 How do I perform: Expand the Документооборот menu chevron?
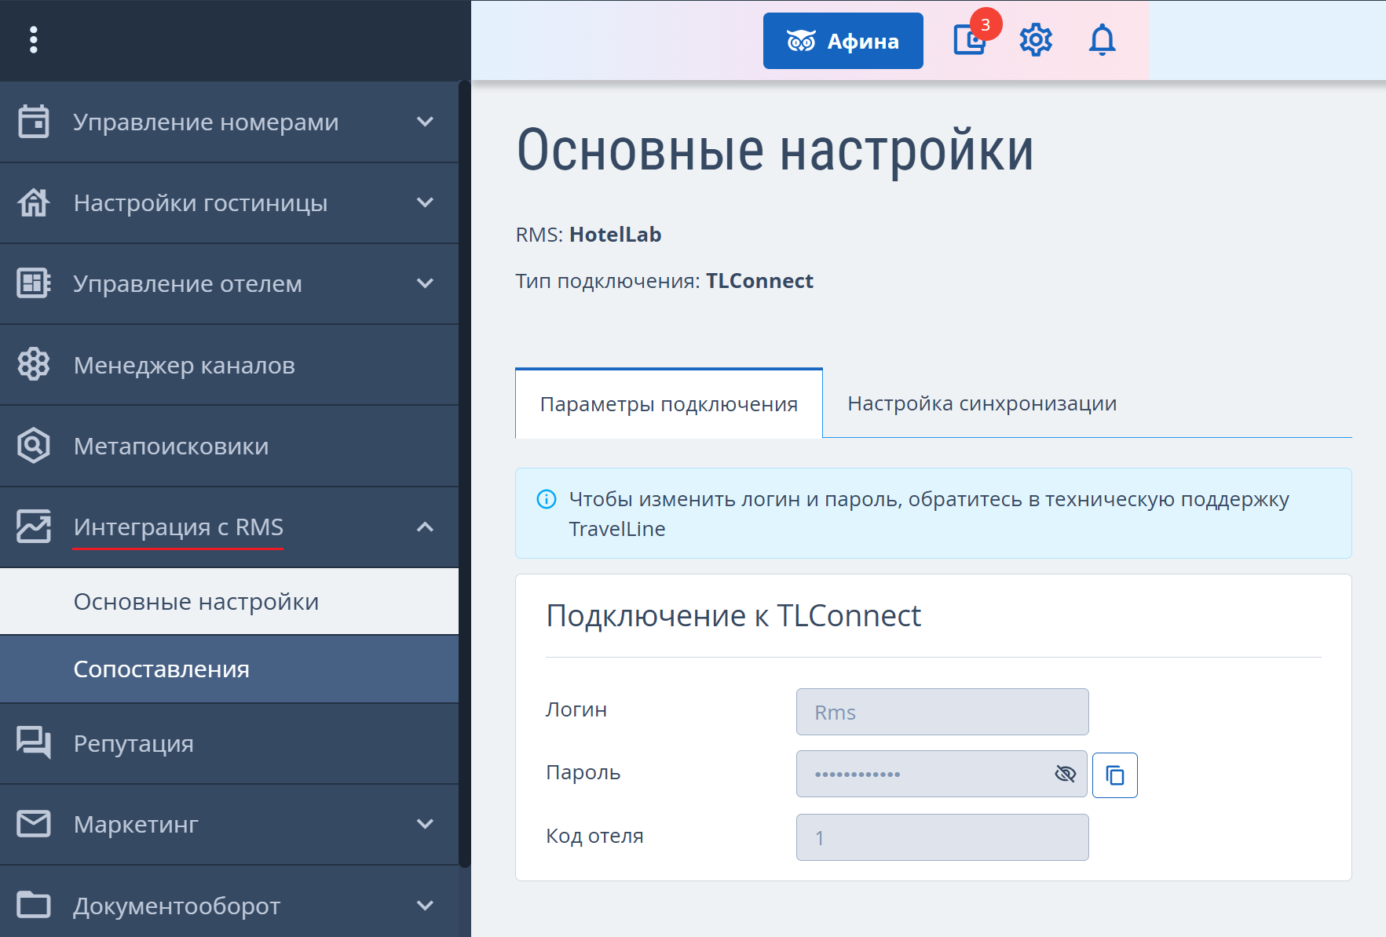(x=425, y=906)
